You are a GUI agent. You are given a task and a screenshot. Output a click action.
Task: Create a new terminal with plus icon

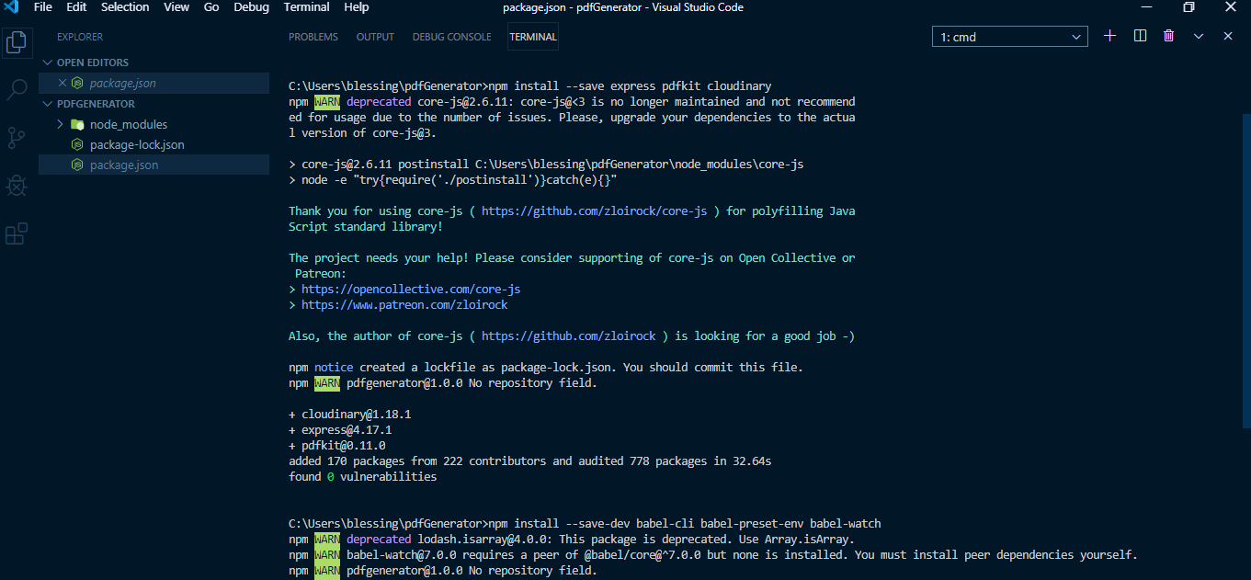1109,36
